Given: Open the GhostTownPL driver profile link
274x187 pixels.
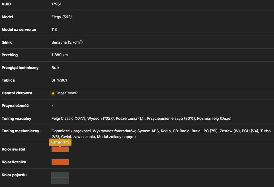Looking at the screenshot, I should [x=68, y=93].
